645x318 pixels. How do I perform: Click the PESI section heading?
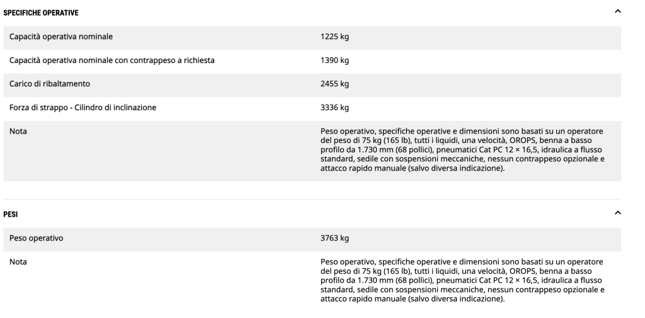[x=11, y=214]
